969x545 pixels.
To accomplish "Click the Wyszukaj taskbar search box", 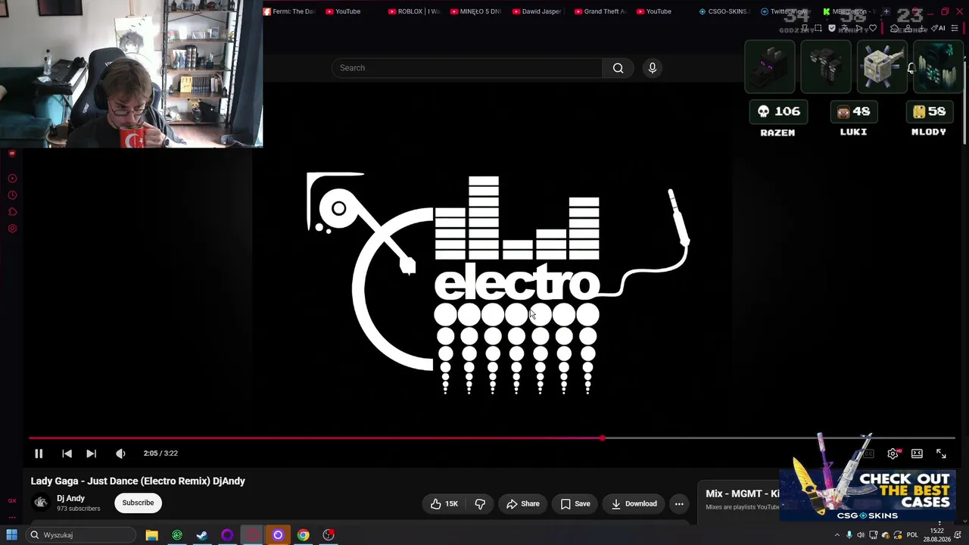I will click(80, 535).
